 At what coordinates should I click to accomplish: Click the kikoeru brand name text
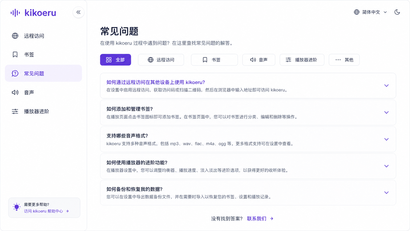click(40, 13)
